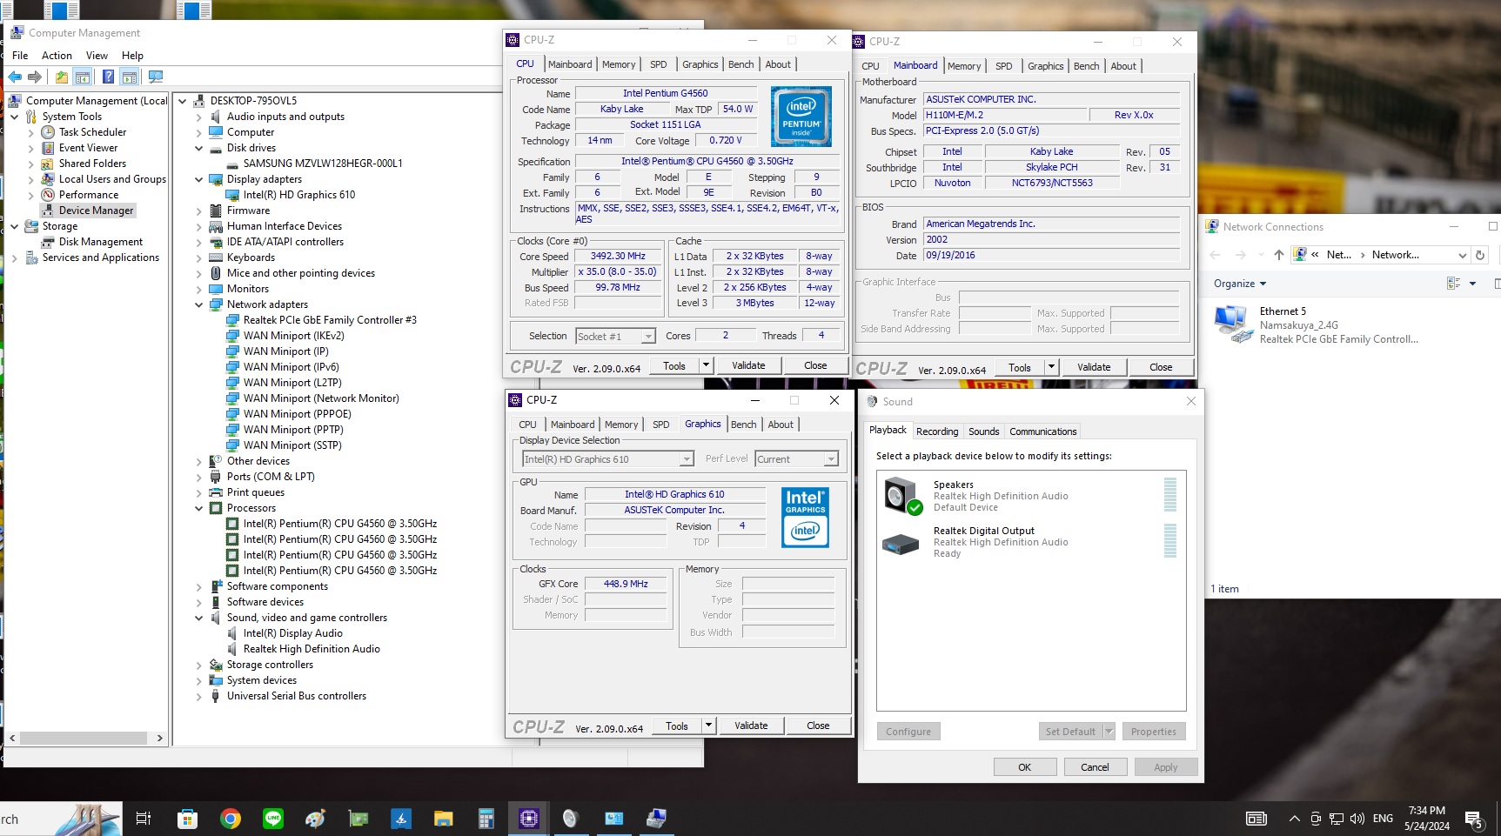Viewport: 1501px width, 836px height.
Task: Open Google Chrome from the taskbar
Action: (231, 819)
